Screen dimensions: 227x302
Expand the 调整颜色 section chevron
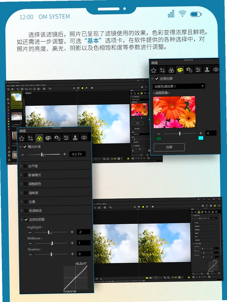click(21, 184)
